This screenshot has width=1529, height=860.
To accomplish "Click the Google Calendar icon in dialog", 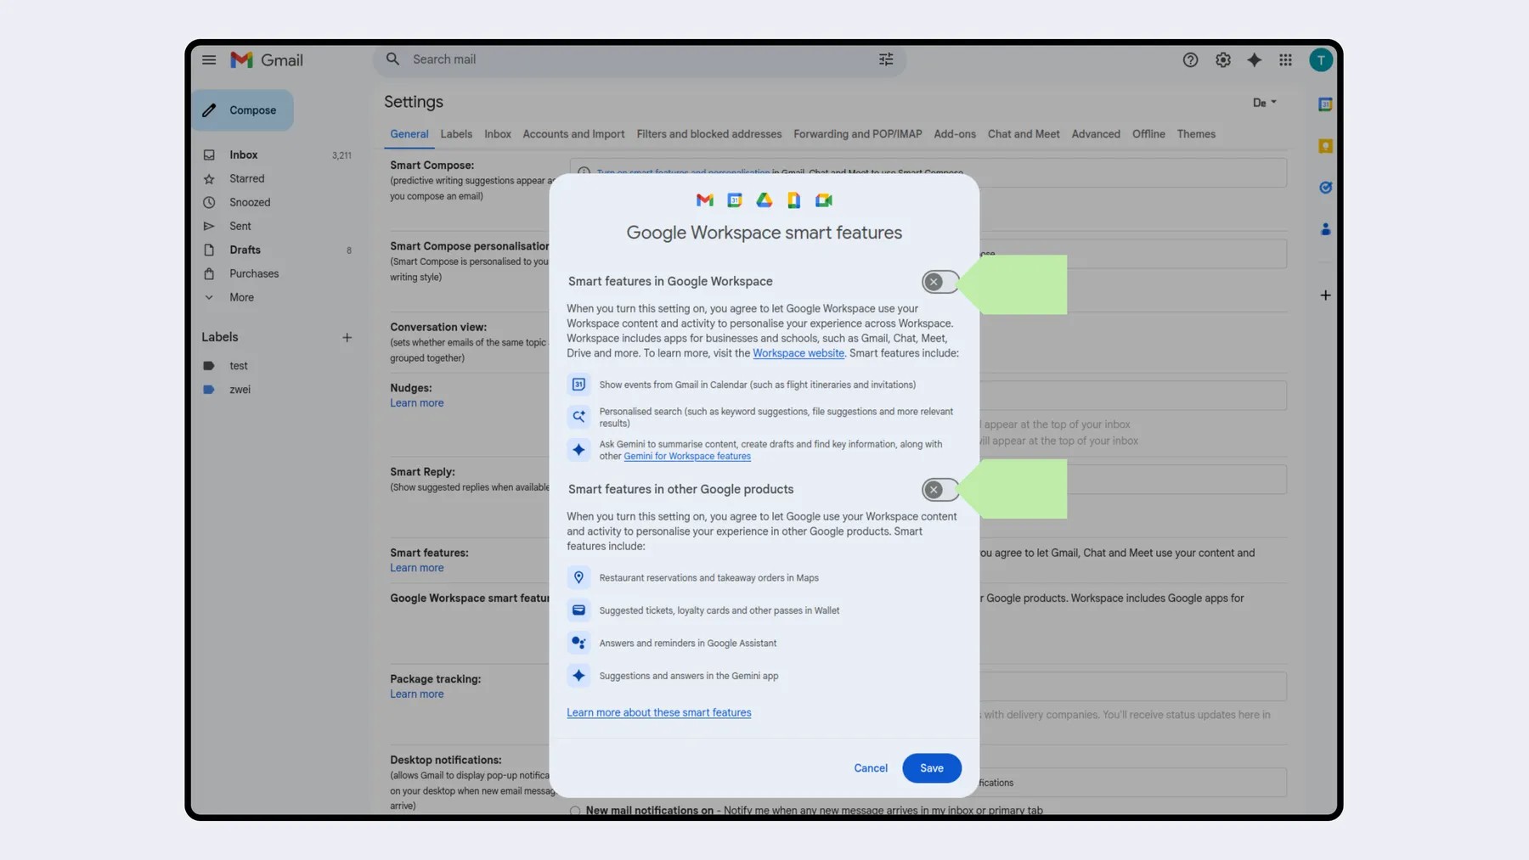I will click(x=735, y=200).
